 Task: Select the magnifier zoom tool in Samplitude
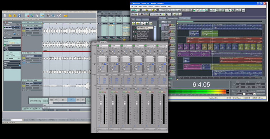click(x=53, y=15)
